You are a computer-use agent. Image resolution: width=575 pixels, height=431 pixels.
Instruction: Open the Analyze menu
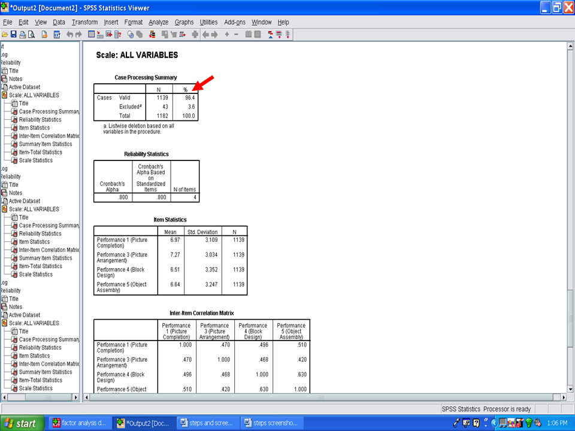(x=158, y=22)
